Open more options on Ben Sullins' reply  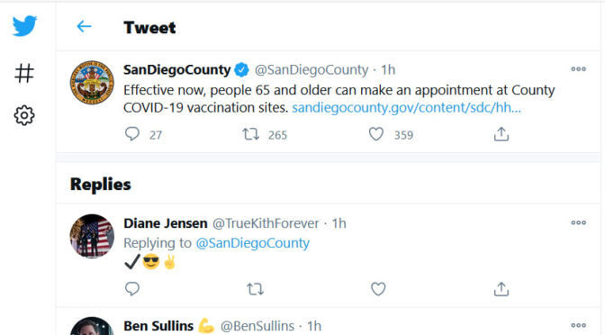[578, 325]
